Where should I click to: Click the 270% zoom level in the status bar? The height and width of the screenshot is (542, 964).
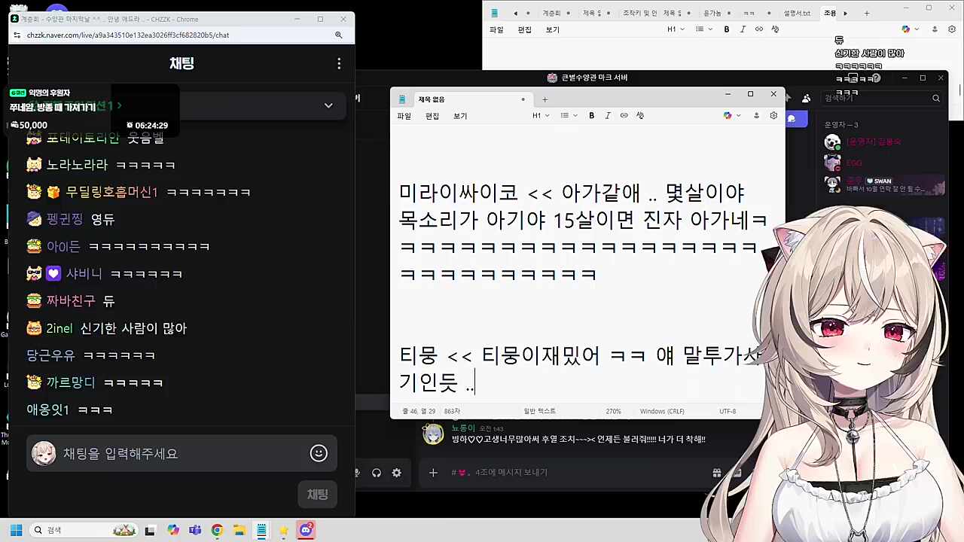point(613,411)
